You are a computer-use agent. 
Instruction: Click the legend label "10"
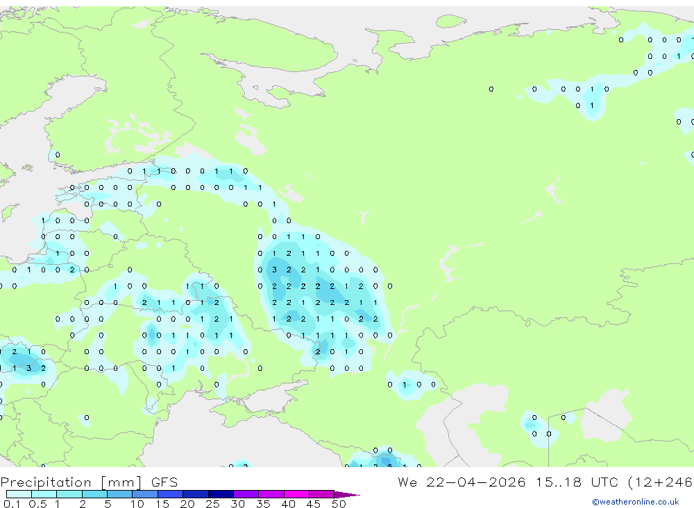tap(137, 504)
